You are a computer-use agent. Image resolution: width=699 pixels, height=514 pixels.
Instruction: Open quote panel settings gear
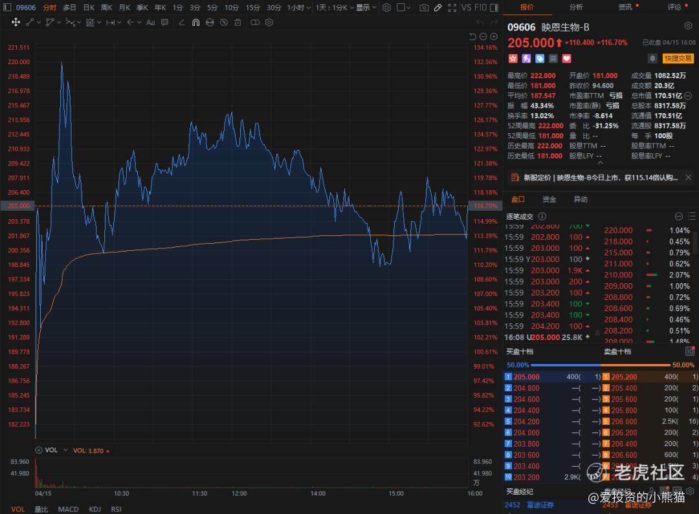click(x=688, y=27)
